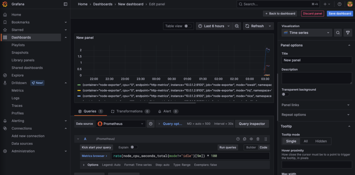Image resolution: width=355 pixels, height=175 pixels.
Task: Click the panel options filter funnel icon
Action: [348, 33]
